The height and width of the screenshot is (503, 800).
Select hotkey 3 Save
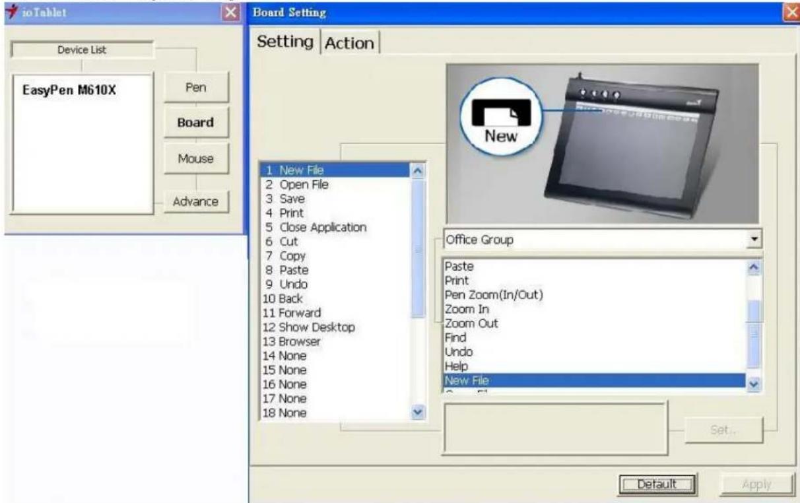[x=335, y=199]
